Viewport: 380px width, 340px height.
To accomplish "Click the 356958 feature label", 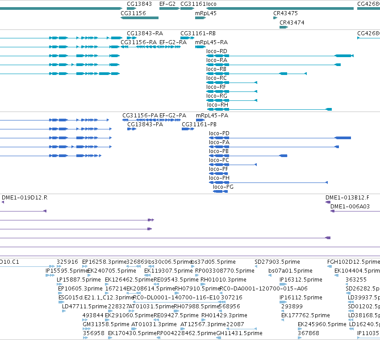I will pyautogui.click(x=93, y=333).
